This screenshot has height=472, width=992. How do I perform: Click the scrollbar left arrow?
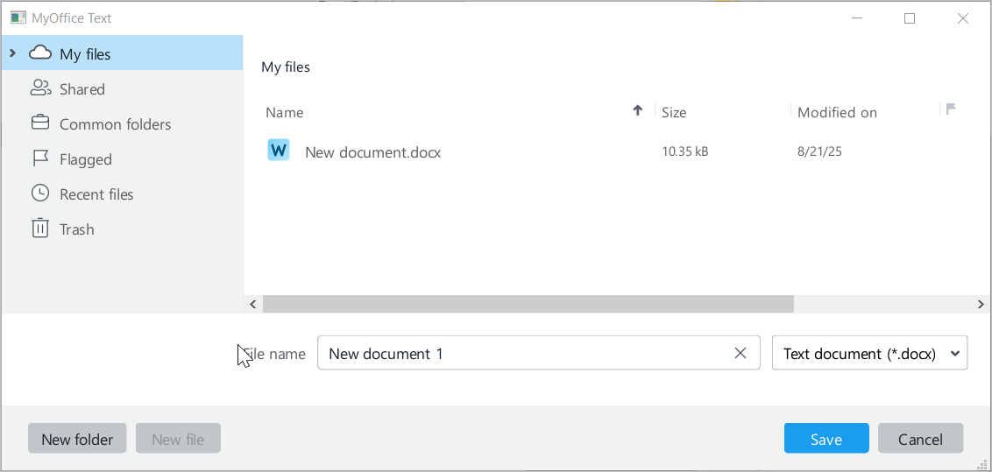pyautogui.click(x=253, y=304)
